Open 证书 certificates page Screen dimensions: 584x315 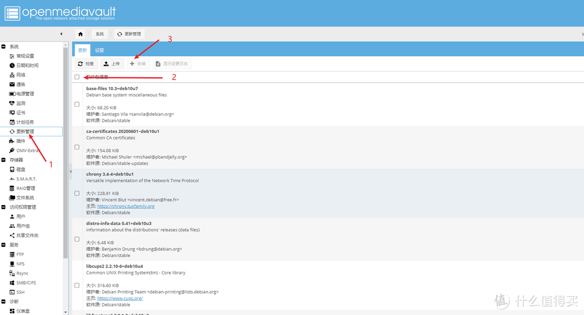(x=17, y=113)
